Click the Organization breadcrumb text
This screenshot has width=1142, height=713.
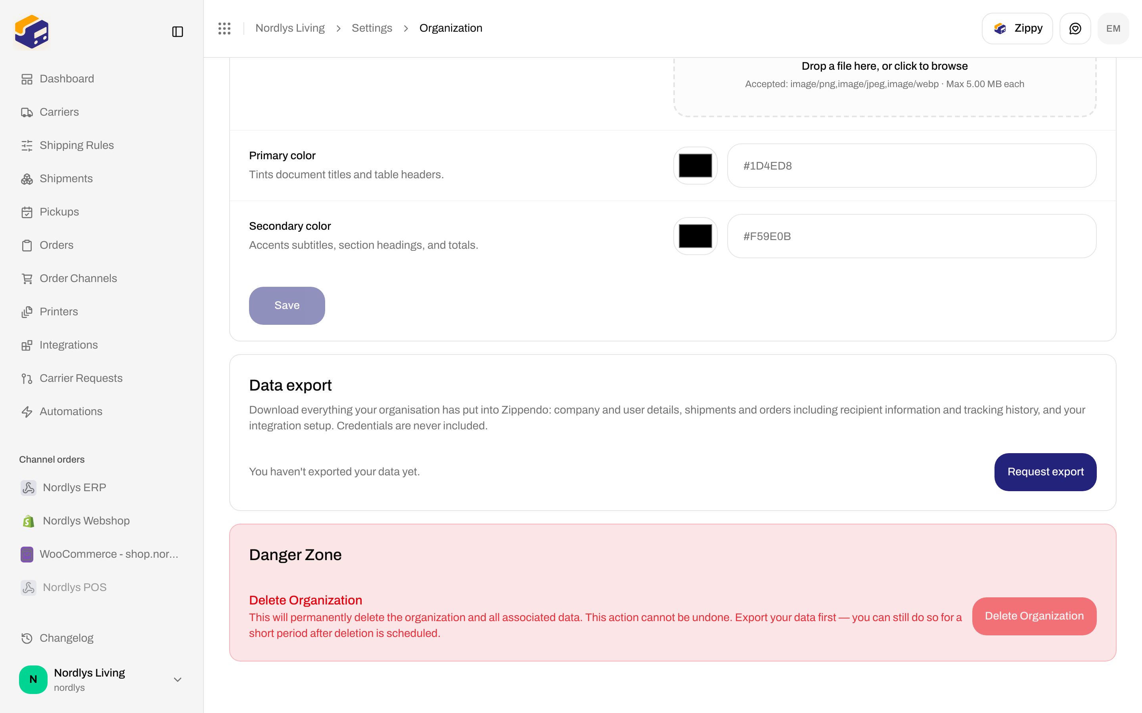tap(451, 28)
